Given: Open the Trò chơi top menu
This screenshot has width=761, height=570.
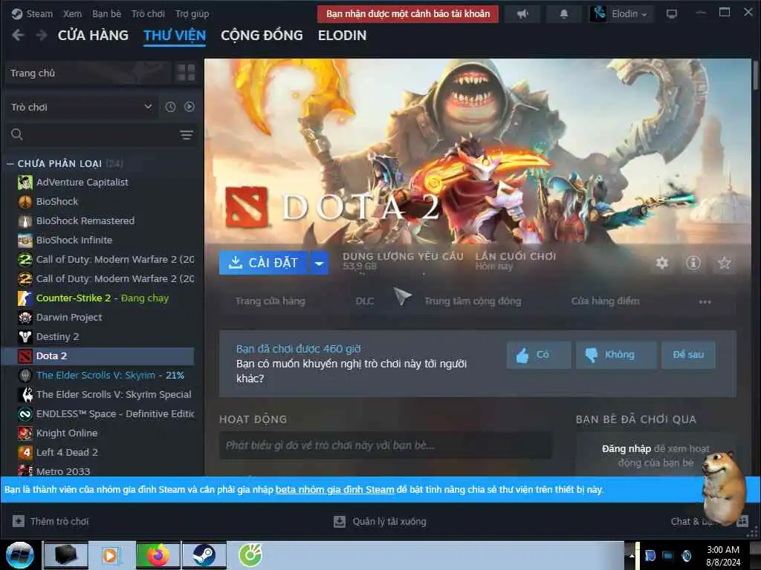Looking at the screenshot, I should coord(148,13).
